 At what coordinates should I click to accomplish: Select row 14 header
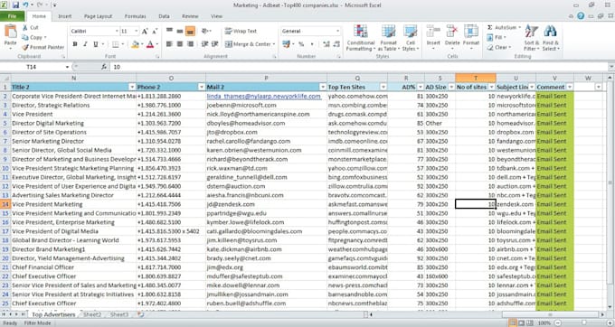click(x=5, y=204)
